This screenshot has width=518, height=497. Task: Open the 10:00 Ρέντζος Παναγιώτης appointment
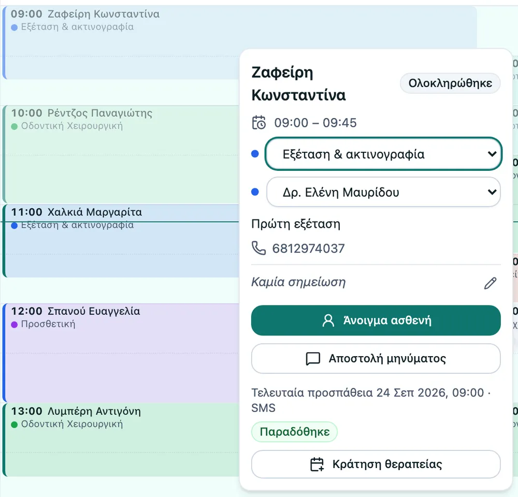click(121, 154)
